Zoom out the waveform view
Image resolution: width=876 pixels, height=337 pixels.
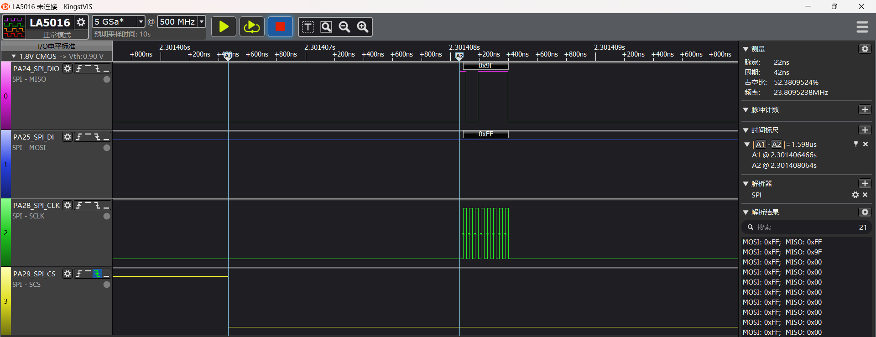344,27
